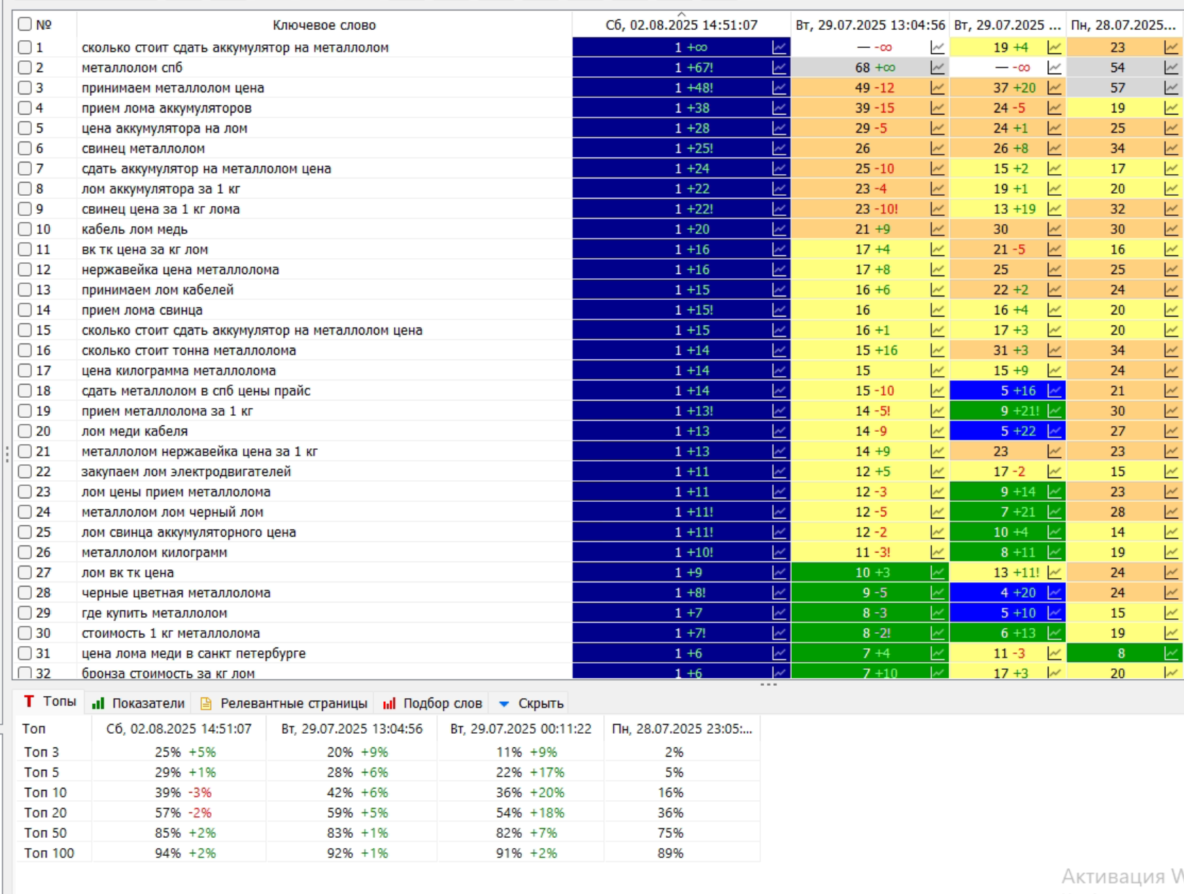The width and height of the screenshot is (1184, 894).
Task: Click the 'Ключевое слово' column header
Action: 324,25
